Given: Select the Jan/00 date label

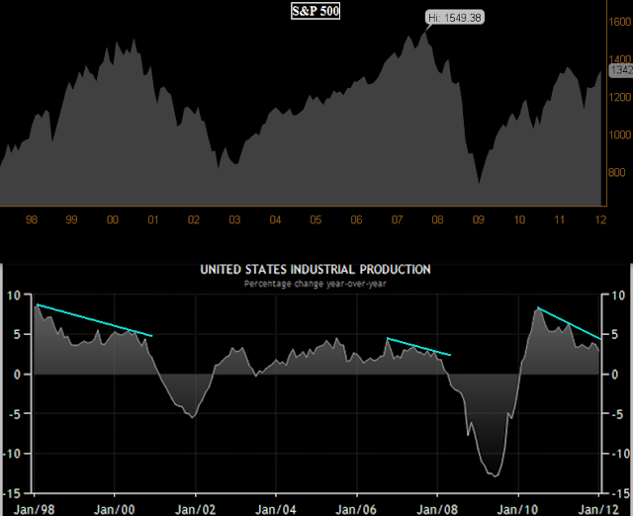Looking at the screenshot, I should coord(115,509).
